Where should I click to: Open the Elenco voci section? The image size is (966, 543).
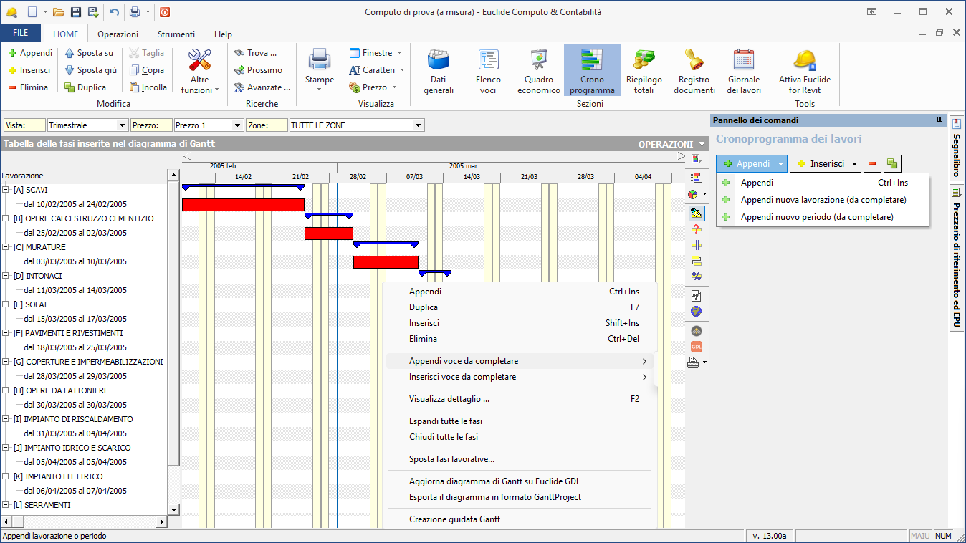[x=488, y=72]
